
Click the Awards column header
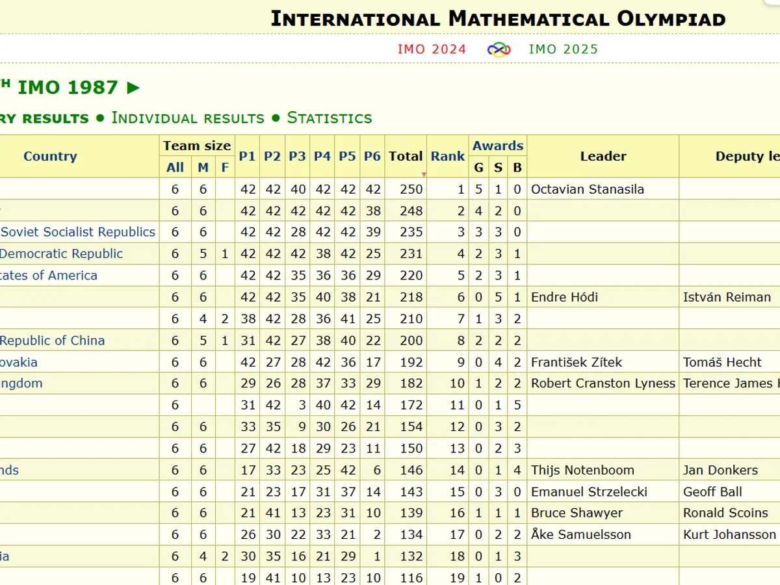(x=498, y=146)
